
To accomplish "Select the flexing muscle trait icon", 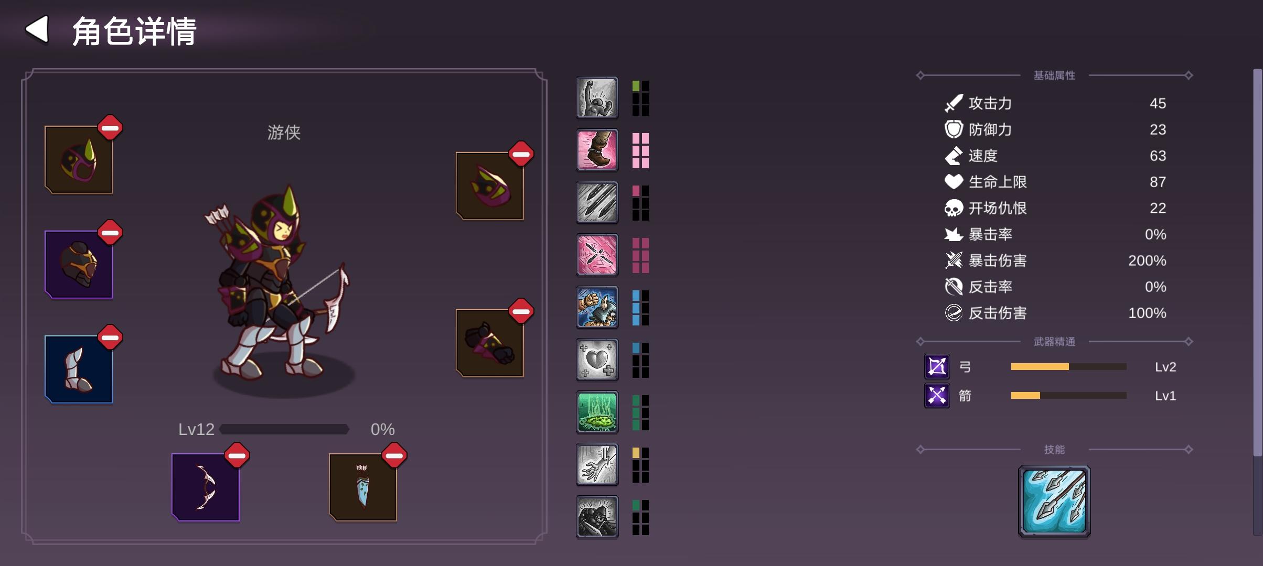I will click(597, 97).
